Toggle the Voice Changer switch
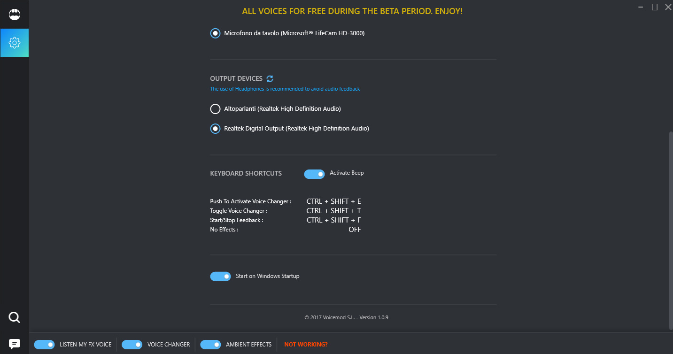Viewport: 673px width, 354px height. click(132, 345)
